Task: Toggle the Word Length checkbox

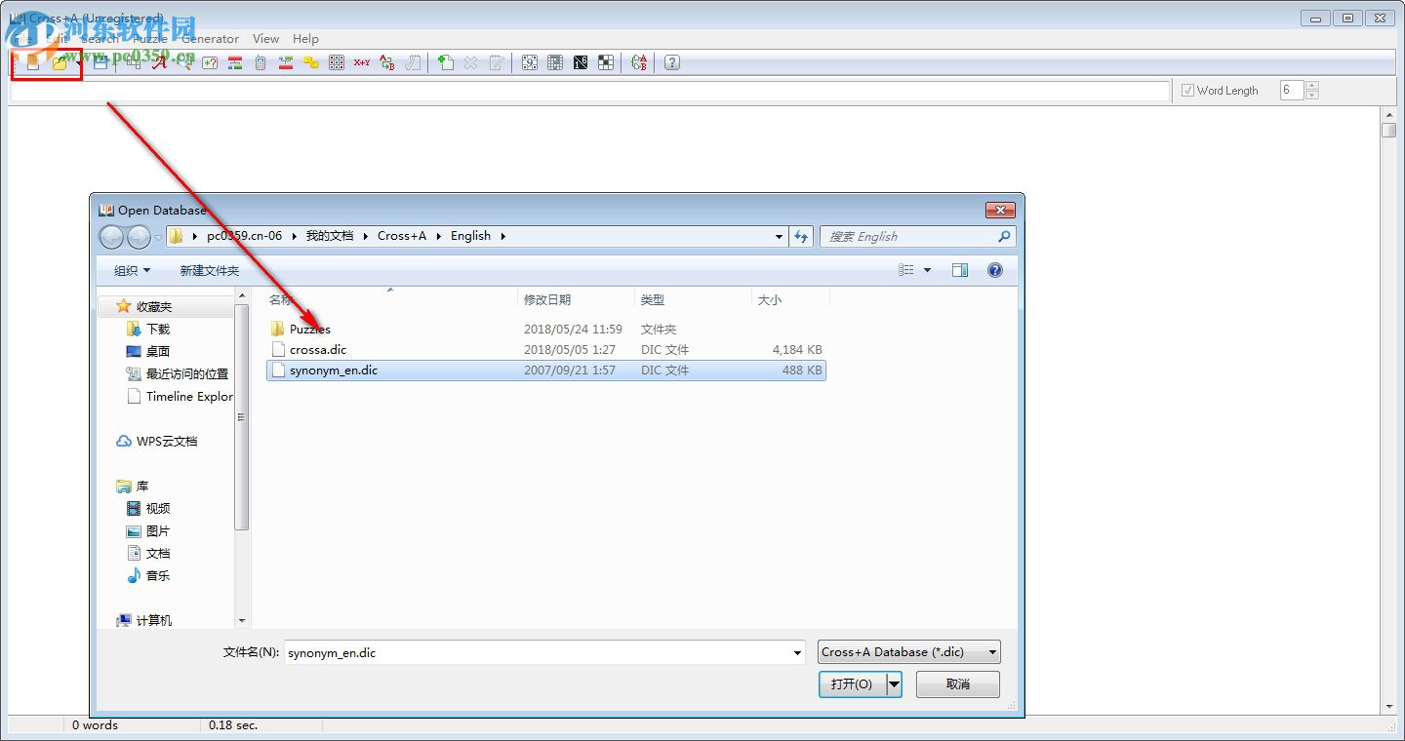Action: pos(1187,91)
